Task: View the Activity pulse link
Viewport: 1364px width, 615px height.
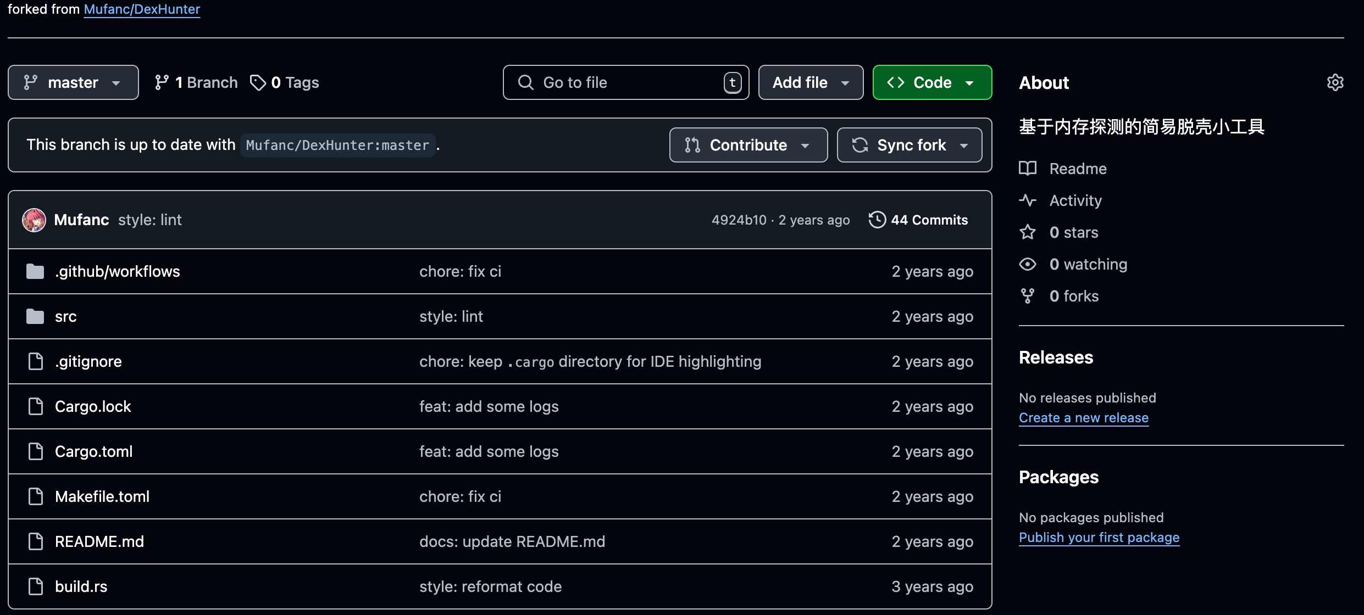Action: pos(1075,200)
